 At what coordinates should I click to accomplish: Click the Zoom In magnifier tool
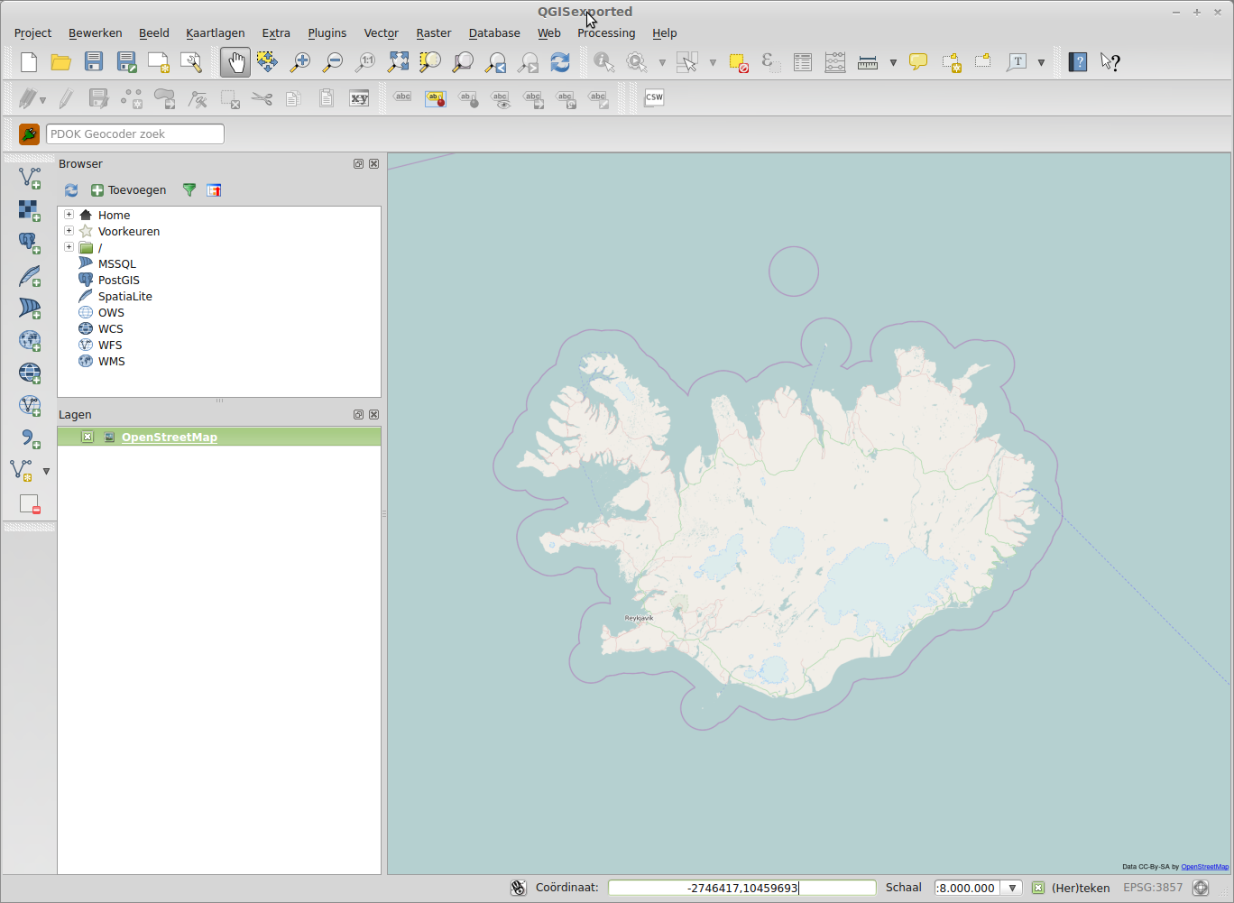point(299,62)
